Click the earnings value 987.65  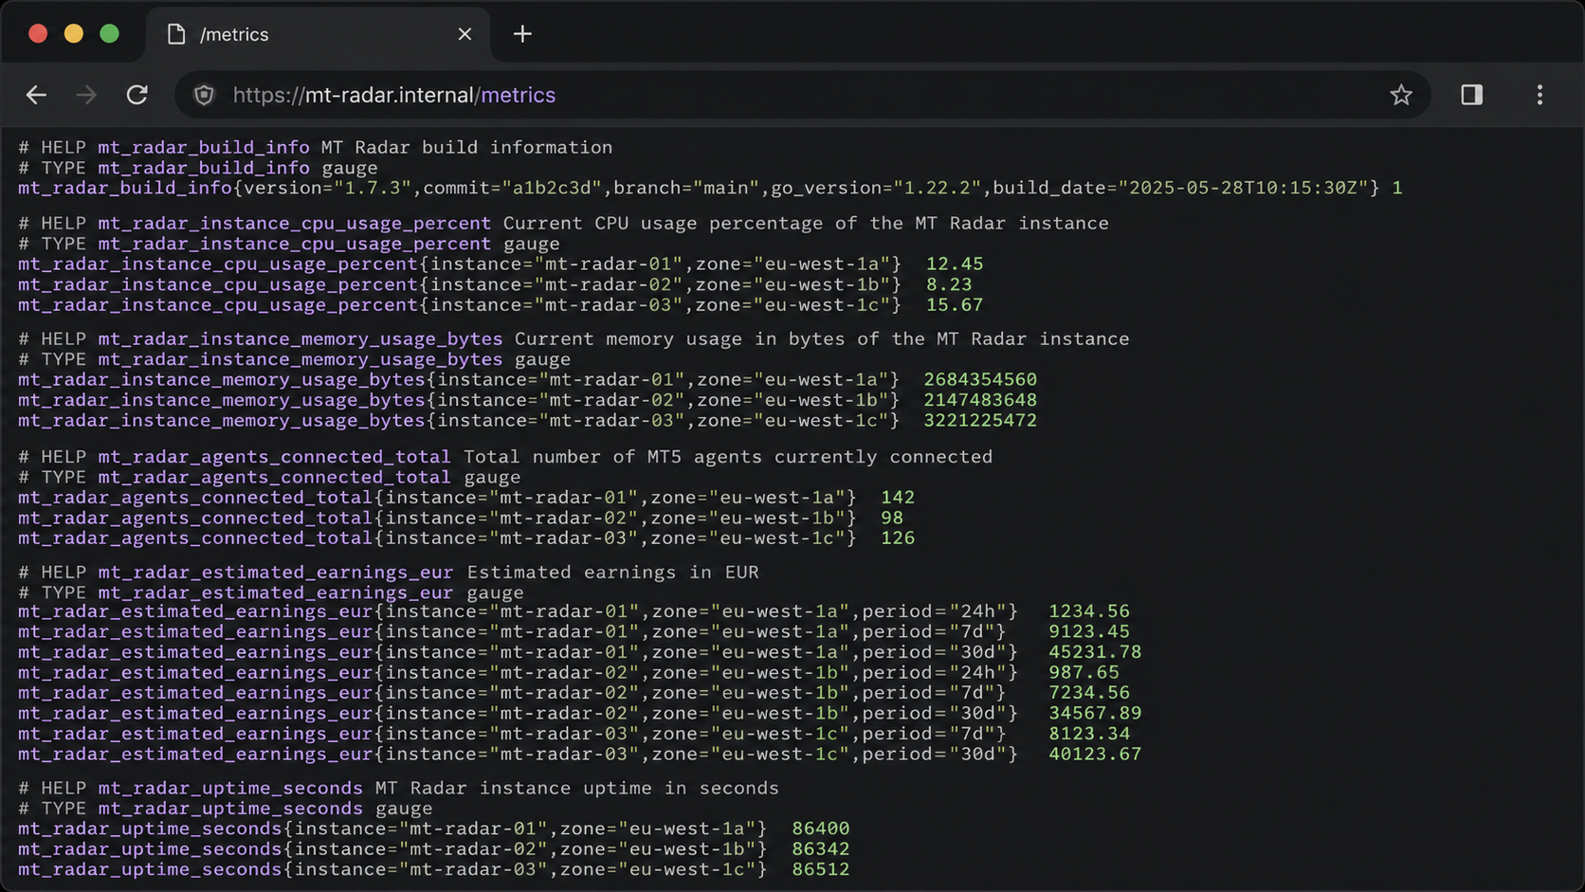[x=1084, y=673]
